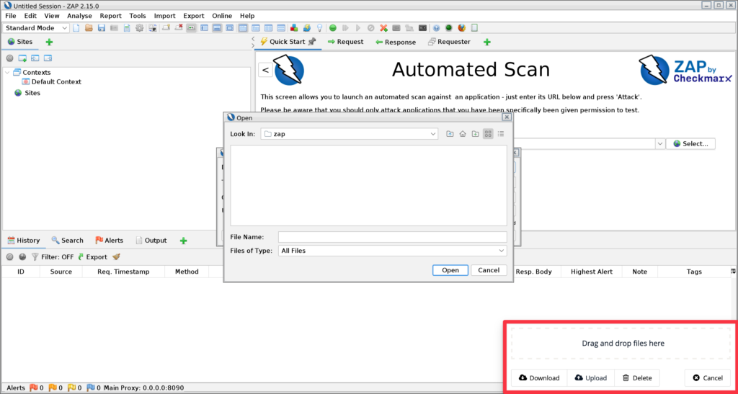Toggle the show-tab-names toolbar icon

190,28
